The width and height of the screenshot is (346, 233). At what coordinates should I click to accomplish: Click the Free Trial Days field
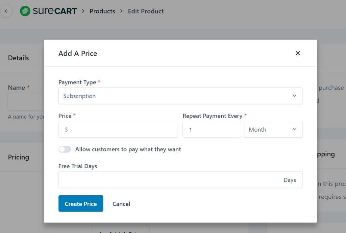tap(180, 180)
